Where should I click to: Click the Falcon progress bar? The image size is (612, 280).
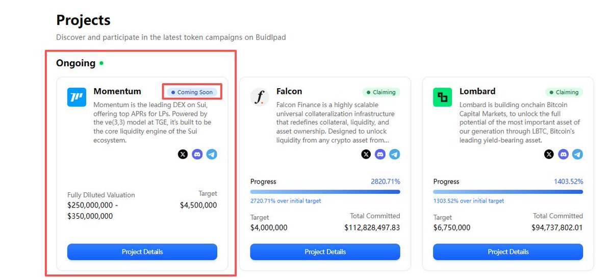325,192
